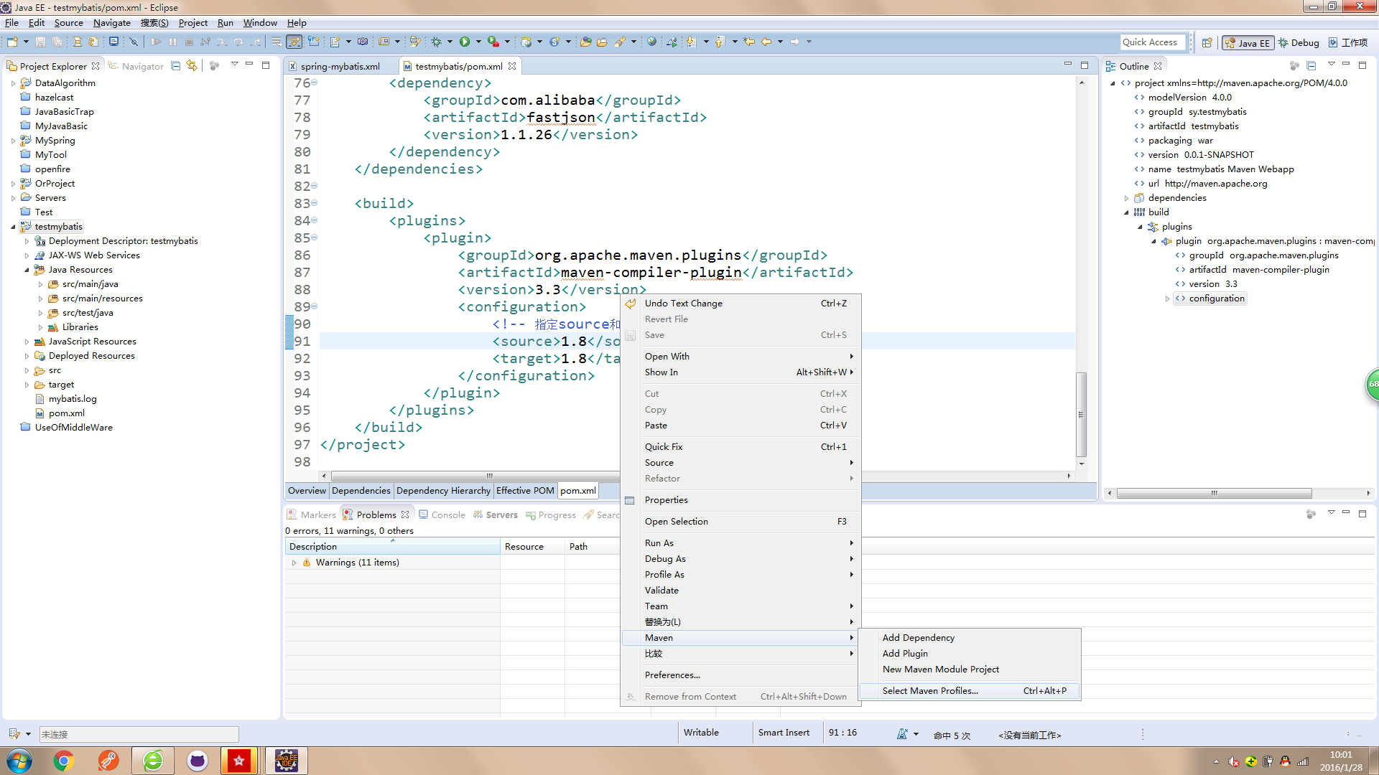Expand the Warnings (11 items) group
Viewport: 1379px width, 775px height.
[294, 563]
